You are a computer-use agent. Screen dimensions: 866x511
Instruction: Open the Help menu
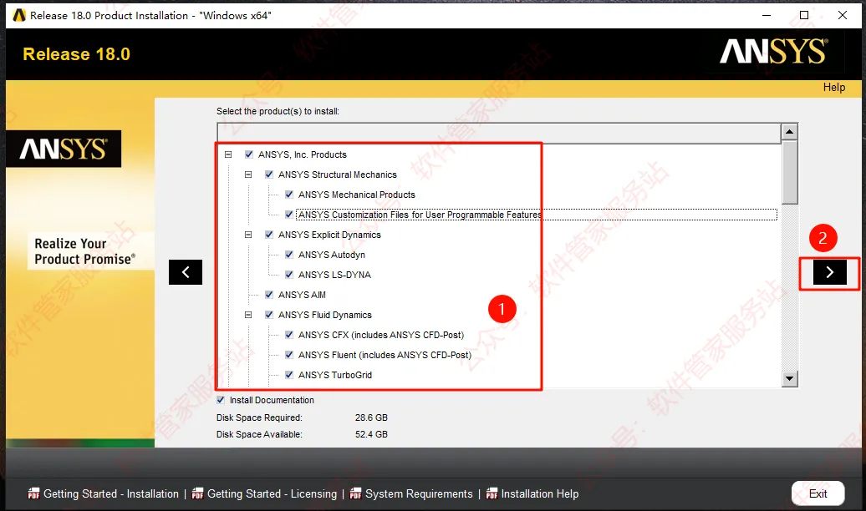[834, 87]
